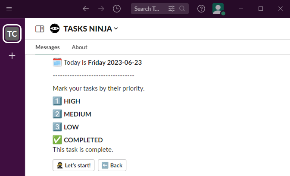Select the TC workspace icon
Screen dimensions: 290x176
click(12, 34)
